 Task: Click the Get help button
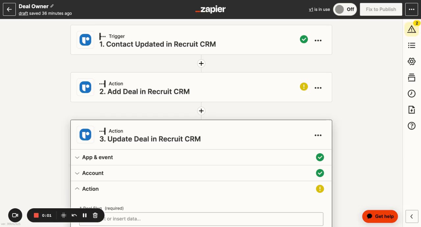pos(380,216)
